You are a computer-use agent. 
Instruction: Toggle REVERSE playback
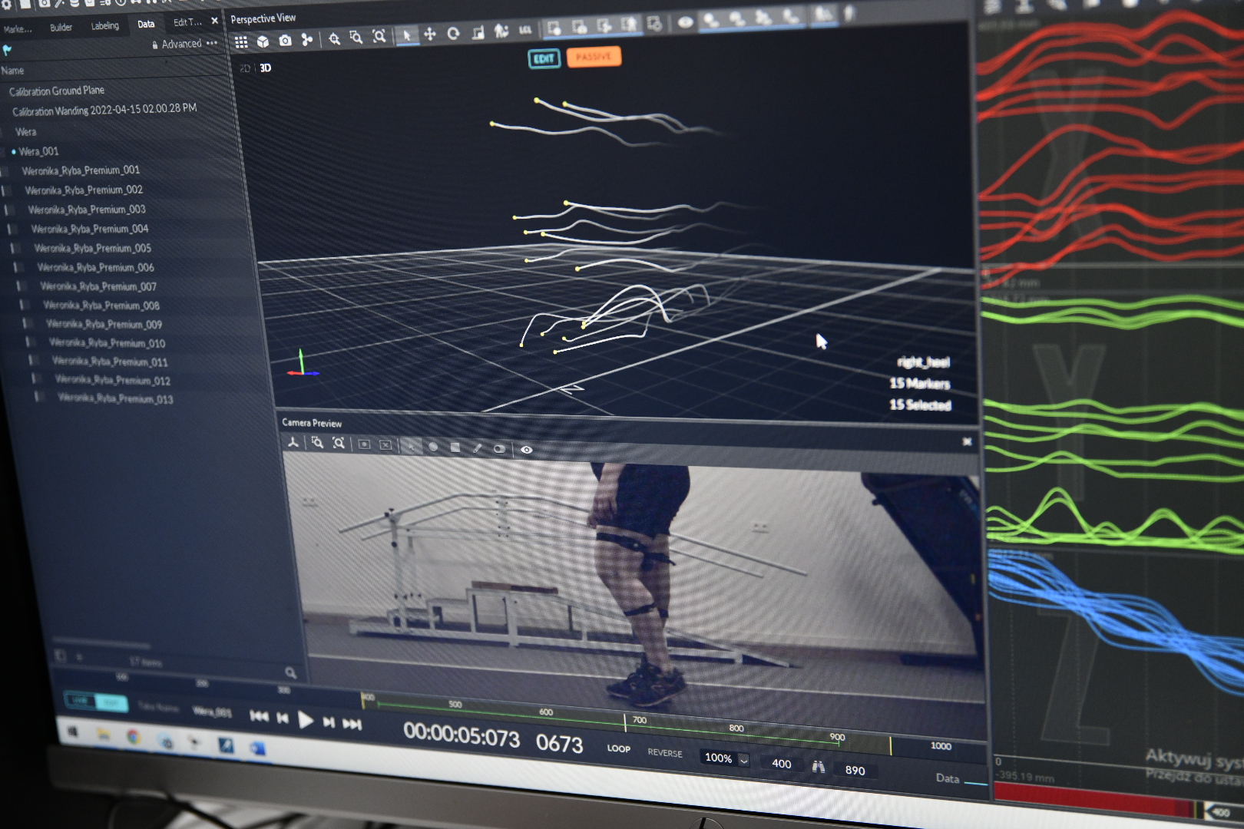coord(665,753)
